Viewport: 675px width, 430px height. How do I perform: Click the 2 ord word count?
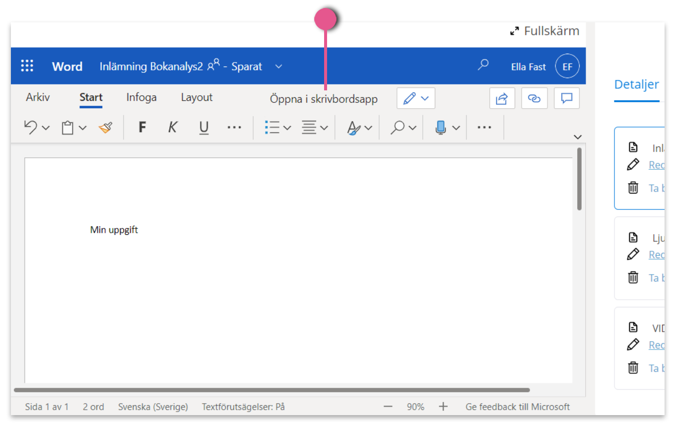point(93,407)
